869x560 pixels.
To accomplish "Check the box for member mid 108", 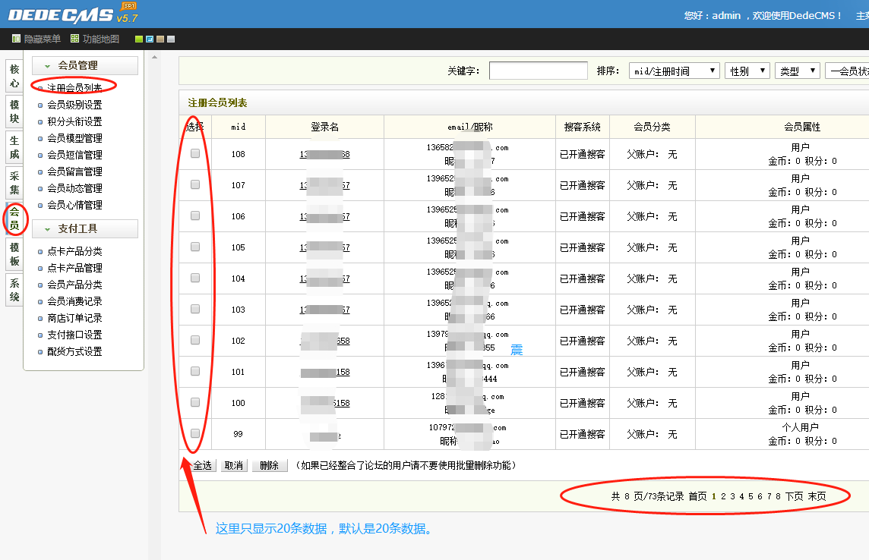I will (195, 153).
